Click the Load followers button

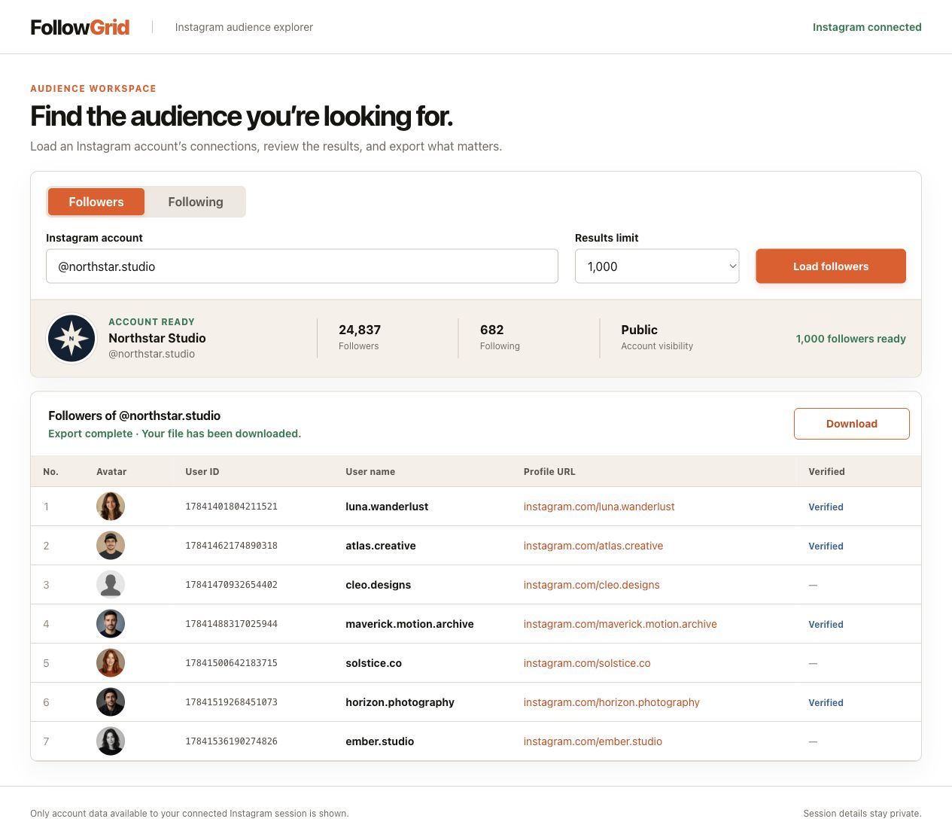(x=831, y=266)
